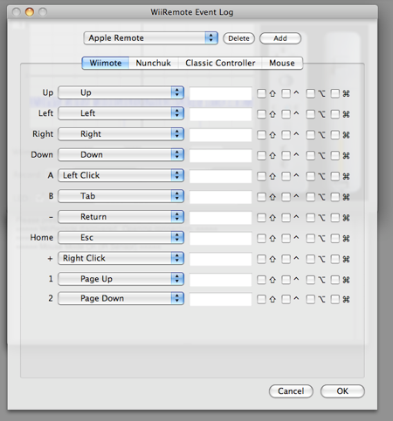Change the Return mapping for minus button
This screenshot has width=393, height=421.
[121, 217]
